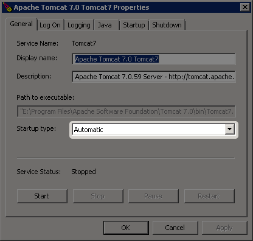The height and width of the screenshot is (241, 253).
Task: Close the Tomcat7 Properties dialog
Action: coord(244,7)
